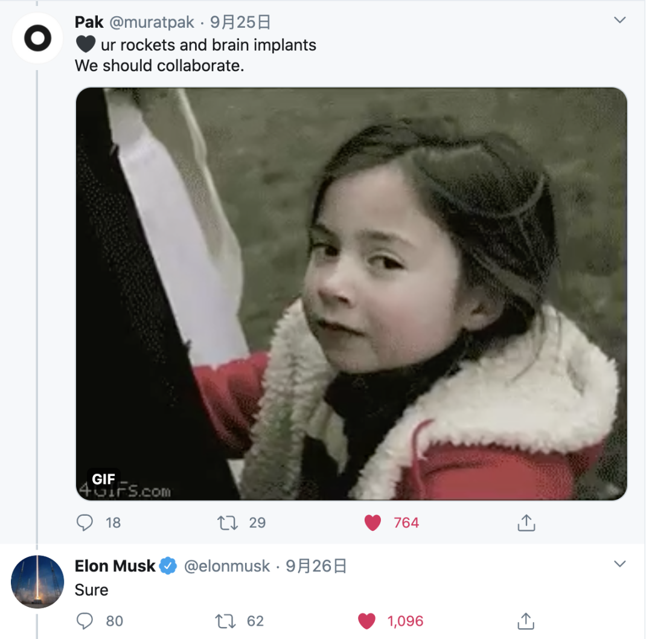652x639 pixels.
Task: Open Elon Musk's rocket avatar
Action: pyautogui.click(x=37, y=581)
